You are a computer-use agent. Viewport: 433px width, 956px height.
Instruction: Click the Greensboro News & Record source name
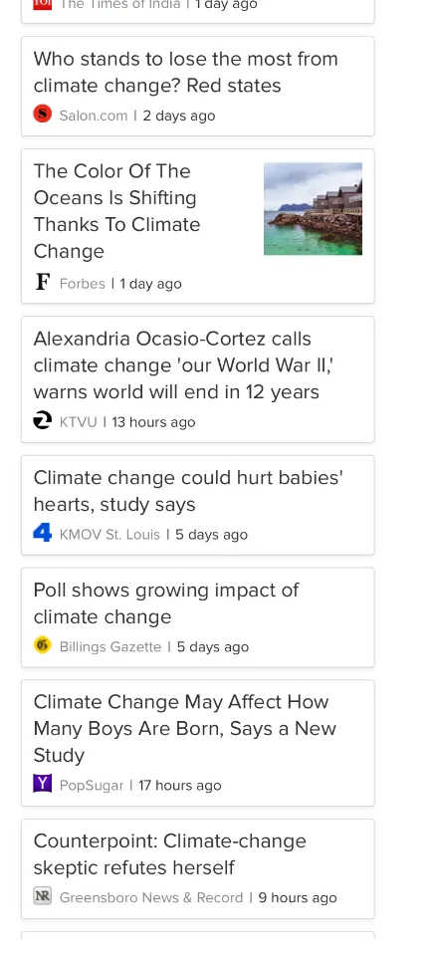(x=151, y=897)
